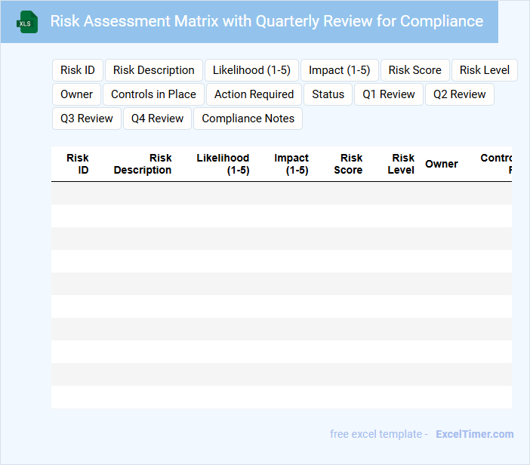Choose the Risk Score tag
Image resolution: width=530 pixels, height=465 pixels.
(415, 70)
